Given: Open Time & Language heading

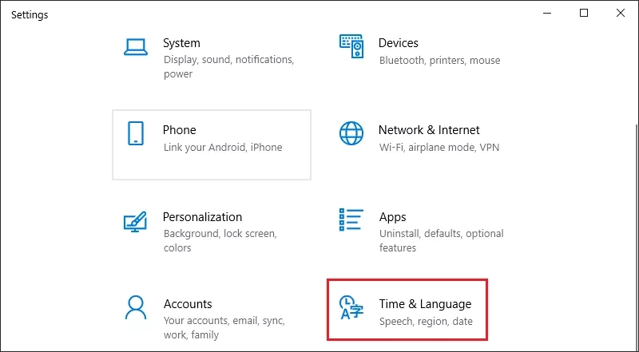Looking at the screenshot, I should tap(425, 304).
